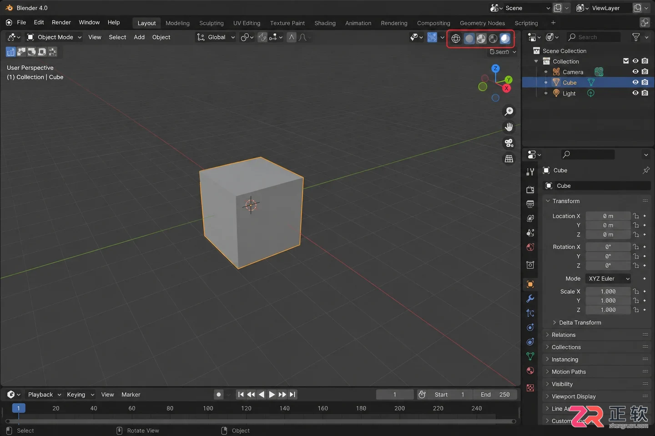Screen dimensions: 655x436
Task: Open the Render menu
Action: [x=61, y=22]
